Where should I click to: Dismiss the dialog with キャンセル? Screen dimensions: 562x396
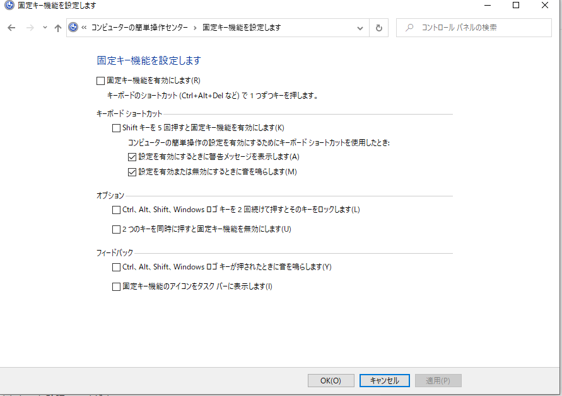point(384,380)
